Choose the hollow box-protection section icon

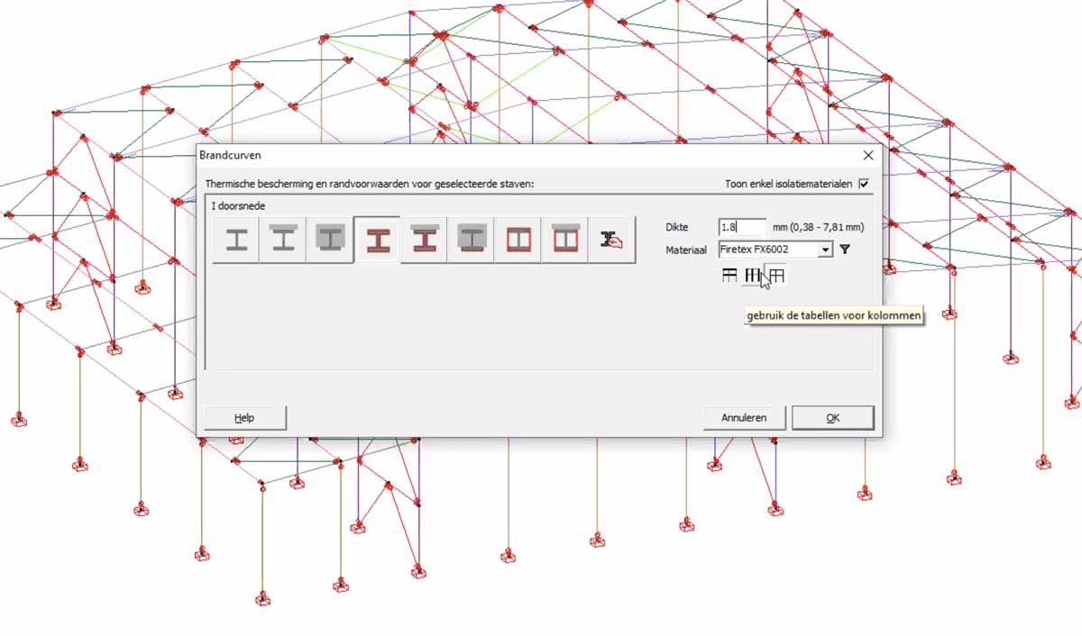pos(518,239)
